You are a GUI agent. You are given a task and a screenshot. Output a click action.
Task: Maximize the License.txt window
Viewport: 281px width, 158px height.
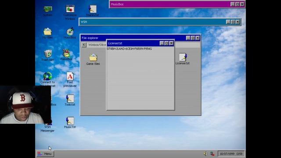166,43
